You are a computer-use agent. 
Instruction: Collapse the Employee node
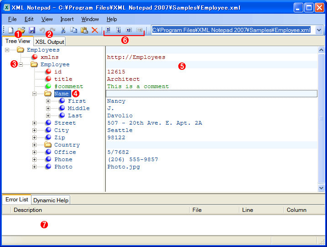[x=21, y=64]
